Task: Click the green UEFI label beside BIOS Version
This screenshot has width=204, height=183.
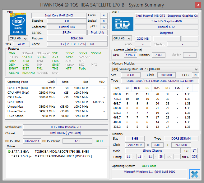Action: click(99, 141)
